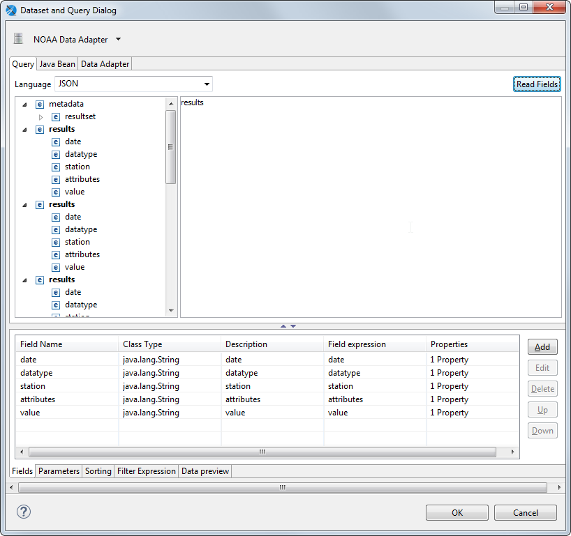Open the Filter Expression tab

[x=147, y=471]
